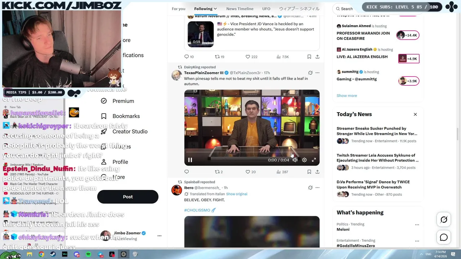Share the TexasPlainZoomer III post
Image resolution: width=461 pixels, height=259 pixels.
[x=317, y=172]
